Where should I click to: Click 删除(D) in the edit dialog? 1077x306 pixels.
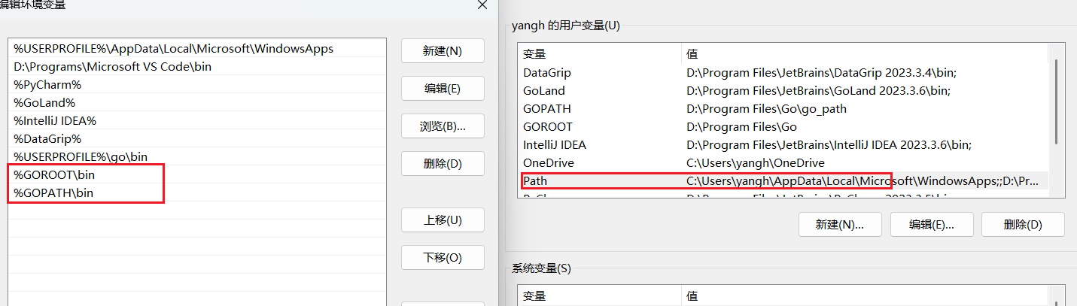click(x=443, y=163)
